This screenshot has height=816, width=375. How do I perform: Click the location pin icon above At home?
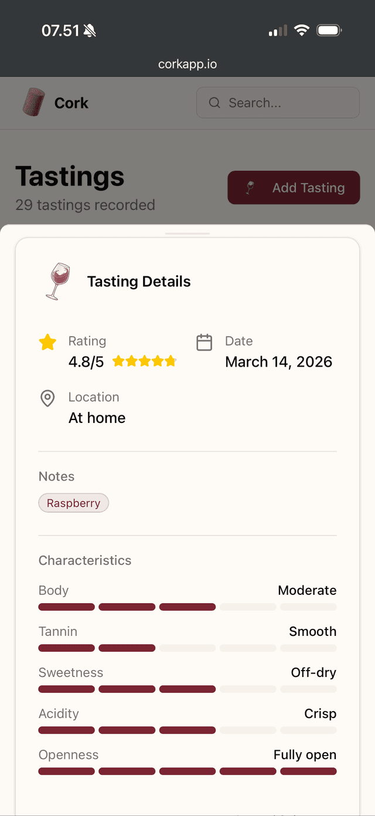pos(47,398)
